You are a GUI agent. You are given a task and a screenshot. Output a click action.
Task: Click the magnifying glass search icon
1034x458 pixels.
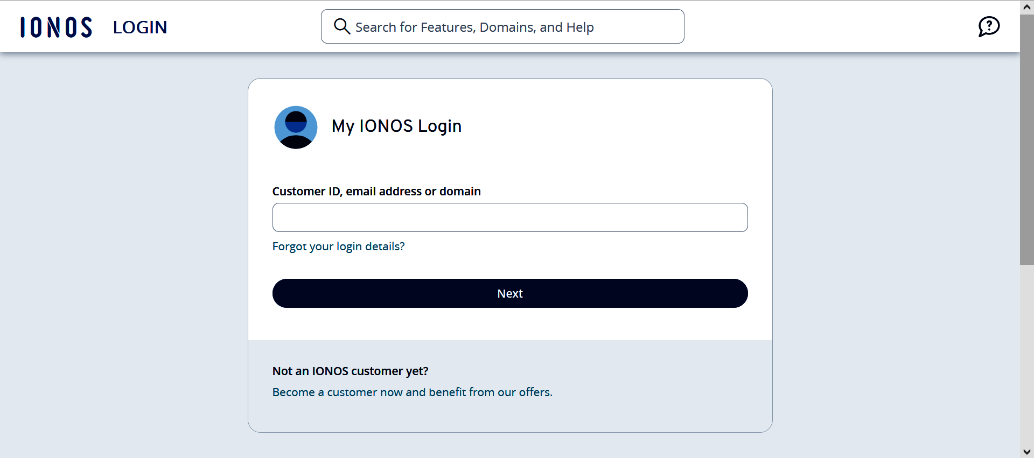[341, 26]
